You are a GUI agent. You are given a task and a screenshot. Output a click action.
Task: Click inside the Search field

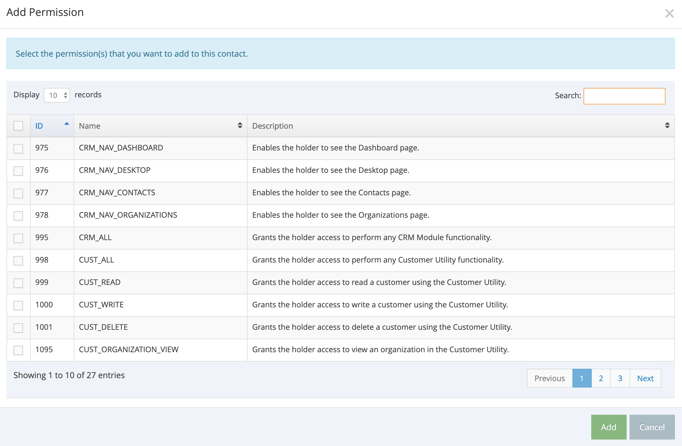[624, 96]
